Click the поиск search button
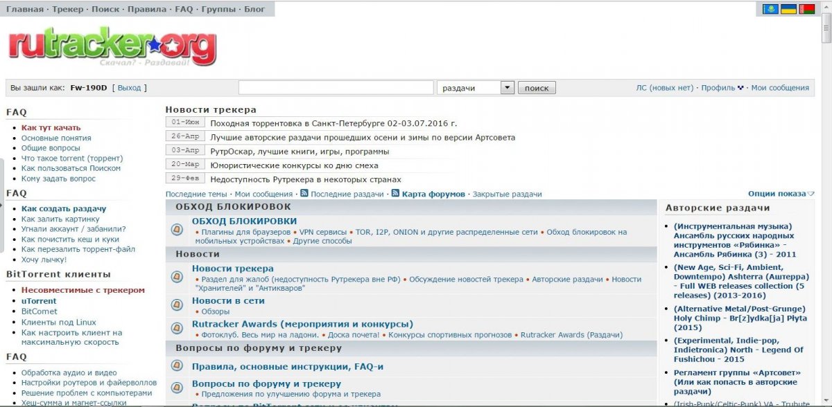Image resolution: width=832 pixels, height=407 pixels. (x=537, y=88)
